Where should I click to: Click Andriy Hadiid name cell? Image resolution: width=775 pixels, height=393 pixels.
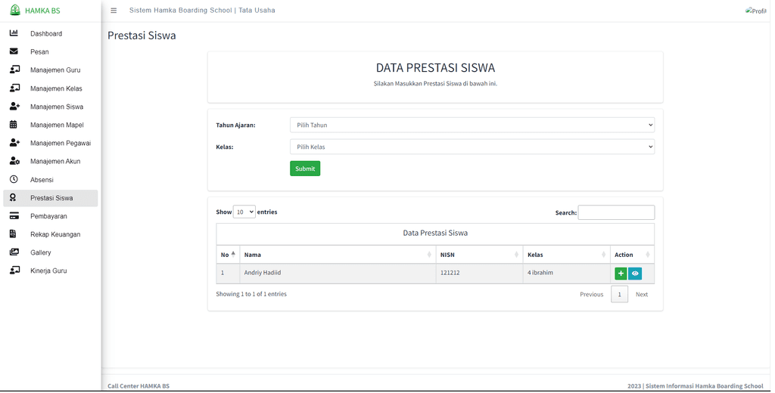(338, 273)
